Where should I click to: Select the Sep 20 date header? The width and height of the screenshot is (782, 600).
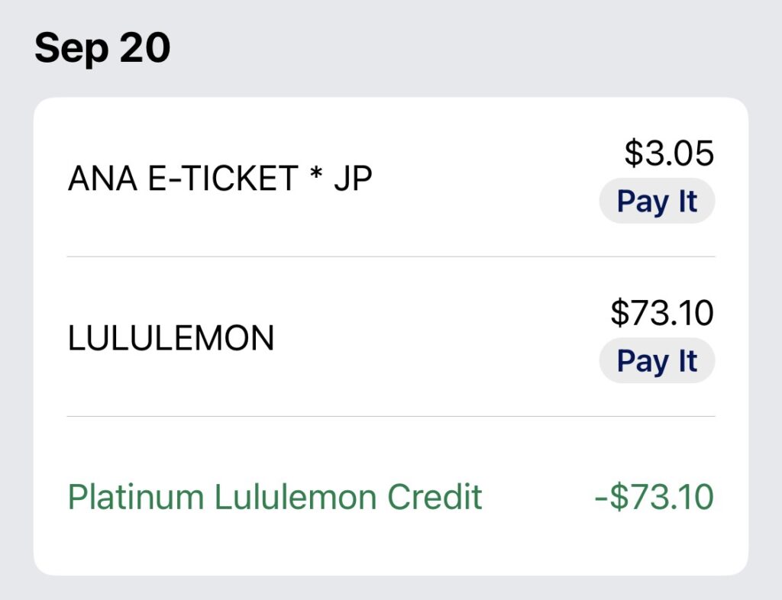(102, 49)
